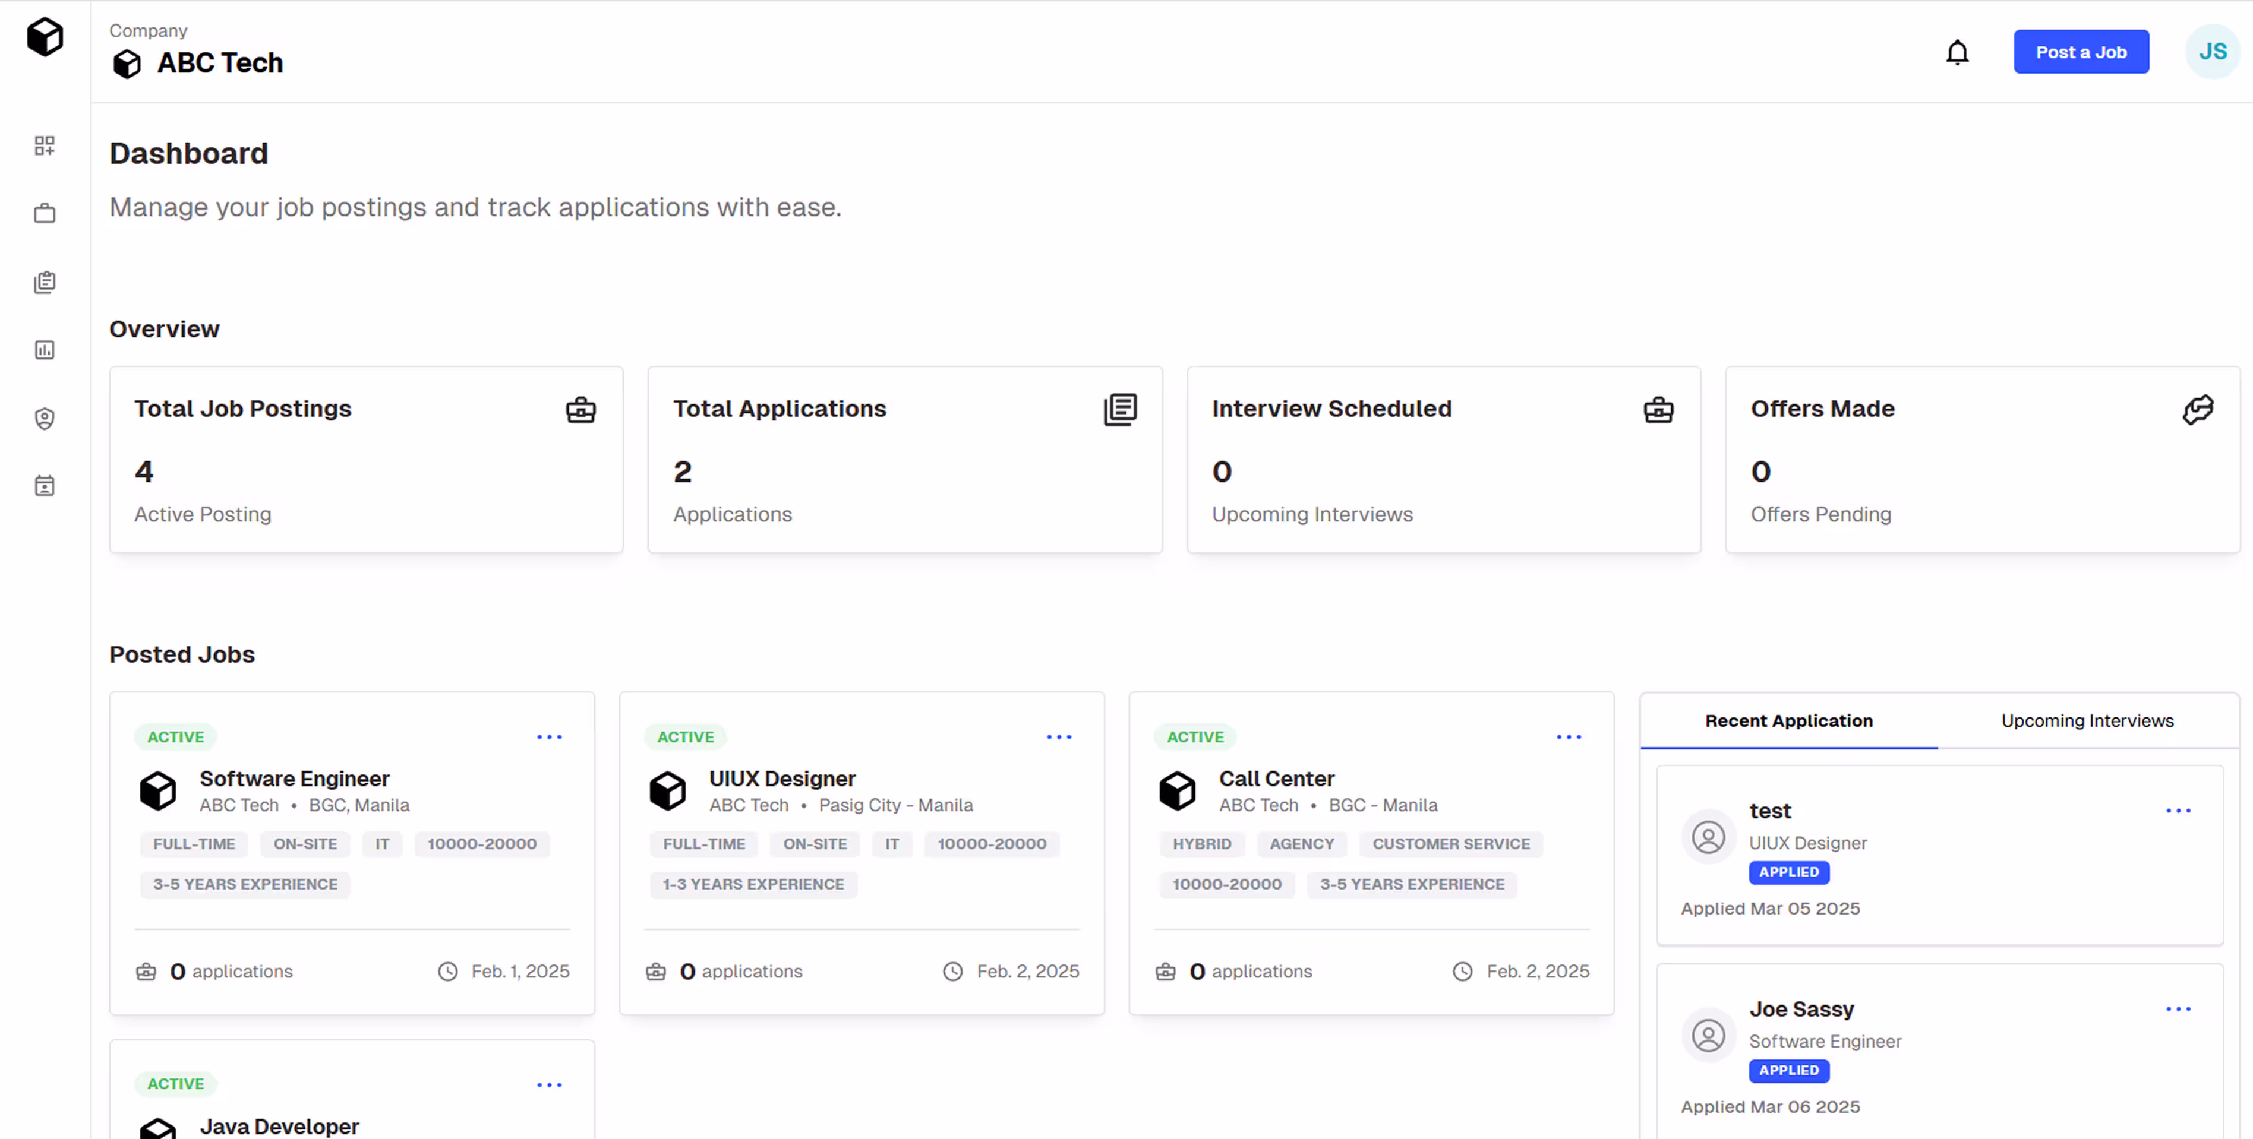Screen dimensions: 2253x1139
Task: Click ABC Tech company name in header
Action: (x=219, y=63)
